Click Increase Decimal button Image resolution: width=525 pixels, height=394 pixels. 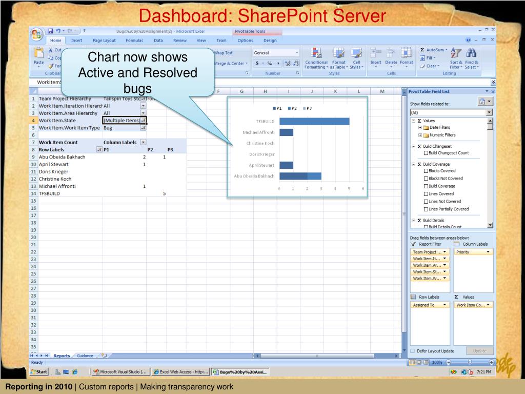coord(288,63)
